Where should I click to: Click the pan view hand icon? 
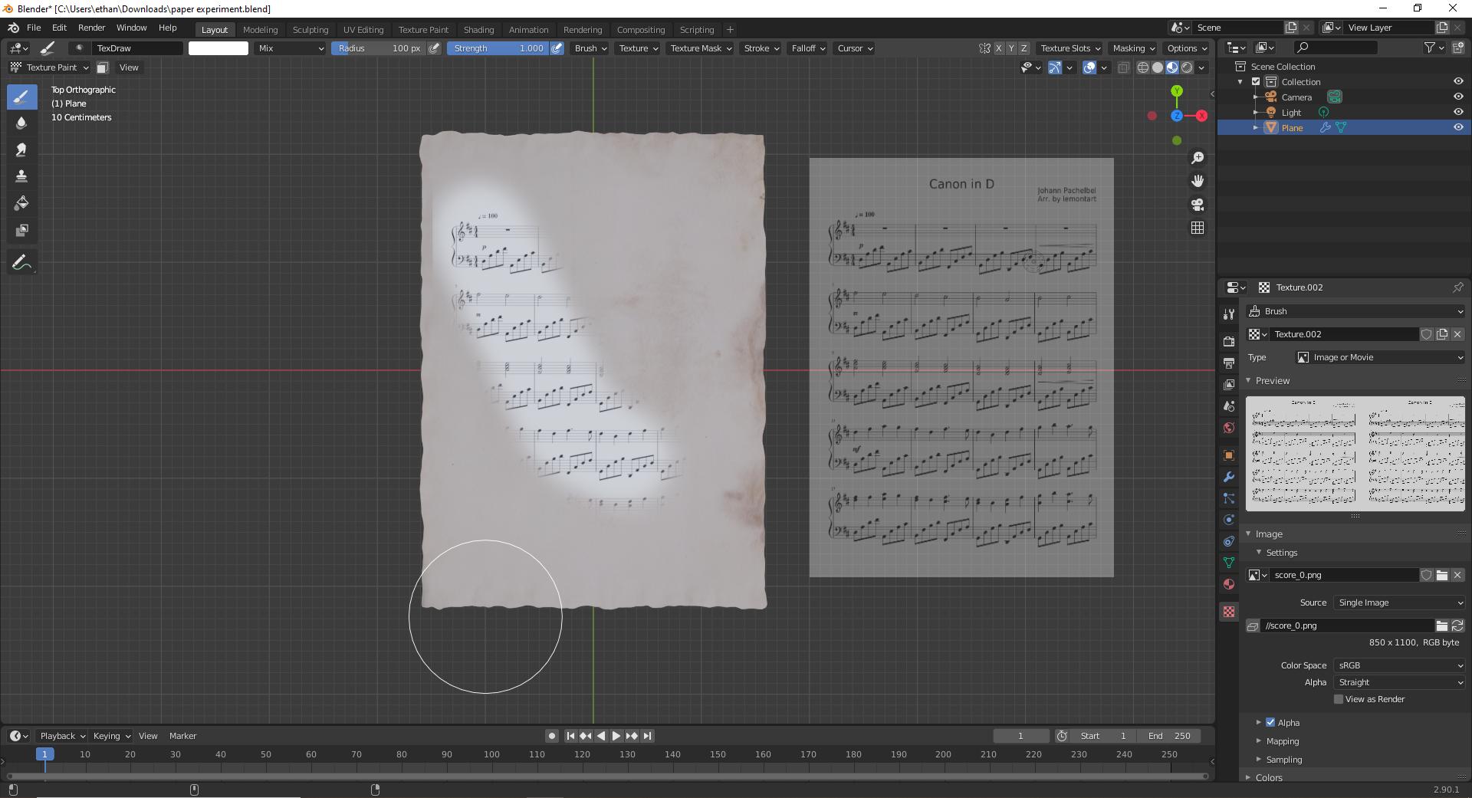(x=1198, y=181)
